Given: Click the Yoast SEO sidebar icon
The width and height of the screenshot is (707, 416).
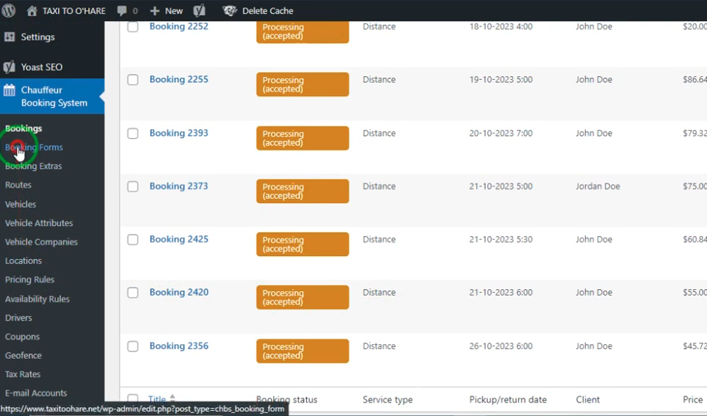Looking at the screenshot, I should (x=10, y=67).
